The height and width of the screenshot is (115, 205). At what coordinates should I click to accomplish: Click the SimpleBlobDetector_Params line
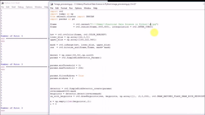point(76,58)
